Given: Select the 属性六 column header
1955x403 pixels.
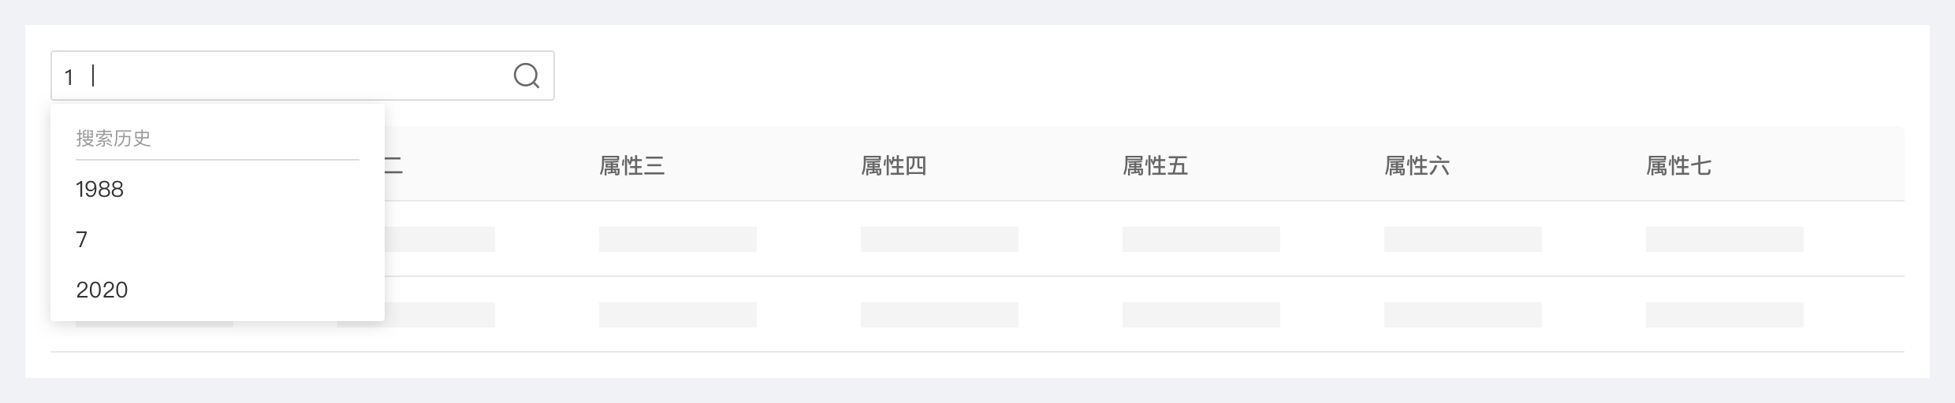Looking at the screenshot, I should point(1417,166).
